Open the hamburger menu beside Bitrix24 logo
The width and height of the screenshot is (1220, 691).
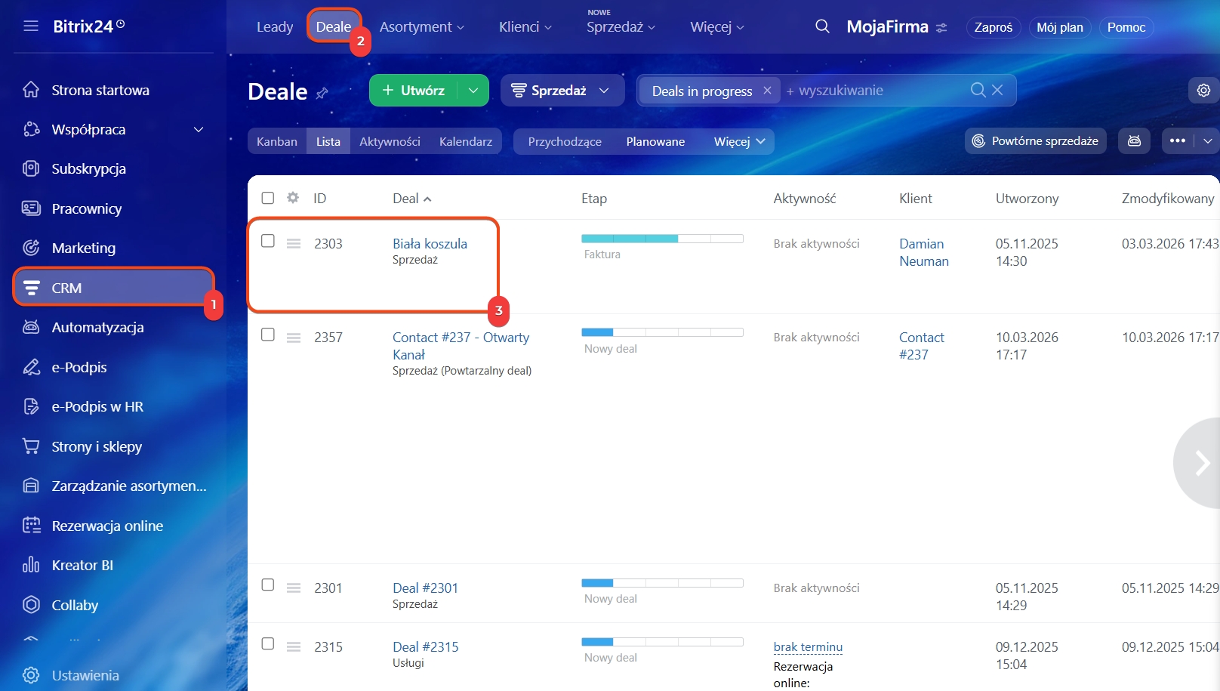[x=31, y=26]
